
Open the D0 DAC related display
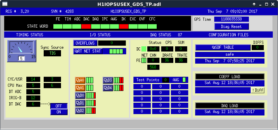tap(80, 95)
